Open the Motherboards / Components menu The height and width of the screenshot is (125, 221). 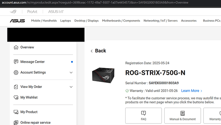tap(121, 21)
